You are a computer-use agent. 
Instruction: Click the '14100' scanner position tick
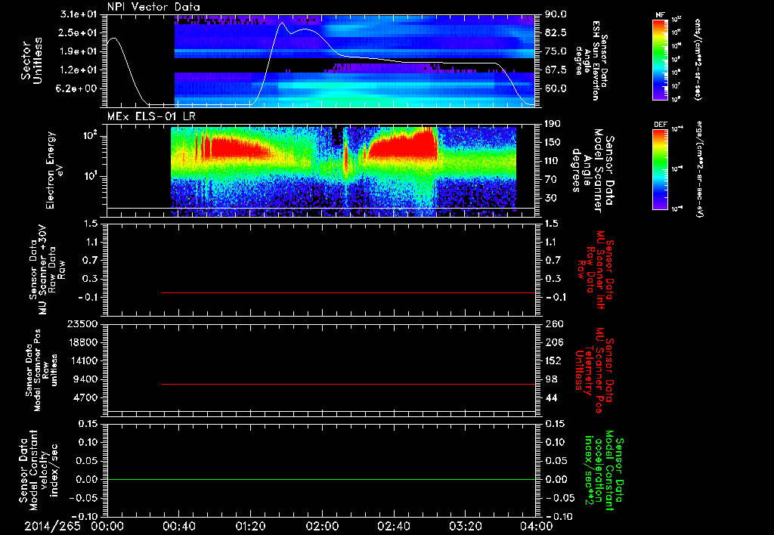[82, 360]
